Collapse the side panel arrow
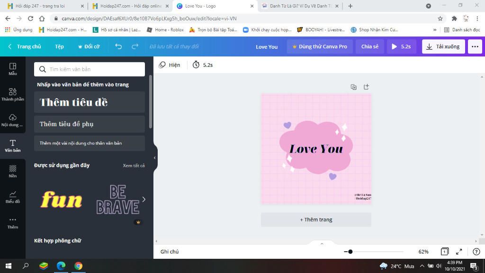Image resolution: width=485 pixels, height=273 pixels. tap(155, 158)
